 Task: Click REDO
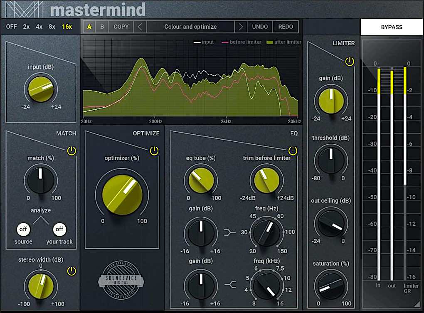pyautogui.click(x=285, y=26)
